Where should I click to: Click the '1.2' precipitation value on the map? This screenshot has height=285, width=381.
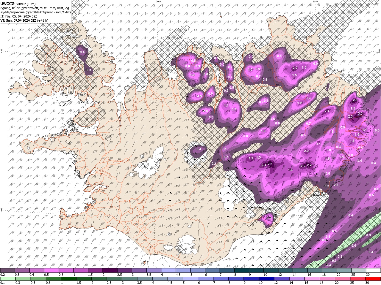click(x=299, y=103)
